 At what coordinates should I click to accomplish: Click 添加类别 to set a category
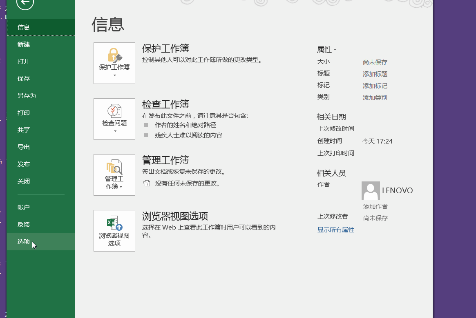pos(374,97)
